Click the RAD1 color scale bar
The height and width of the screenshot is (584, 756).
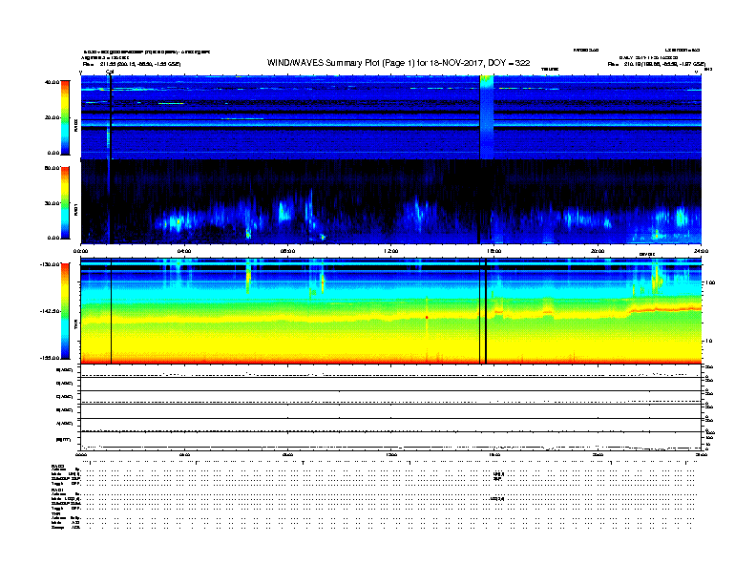(x=65, y=203)
